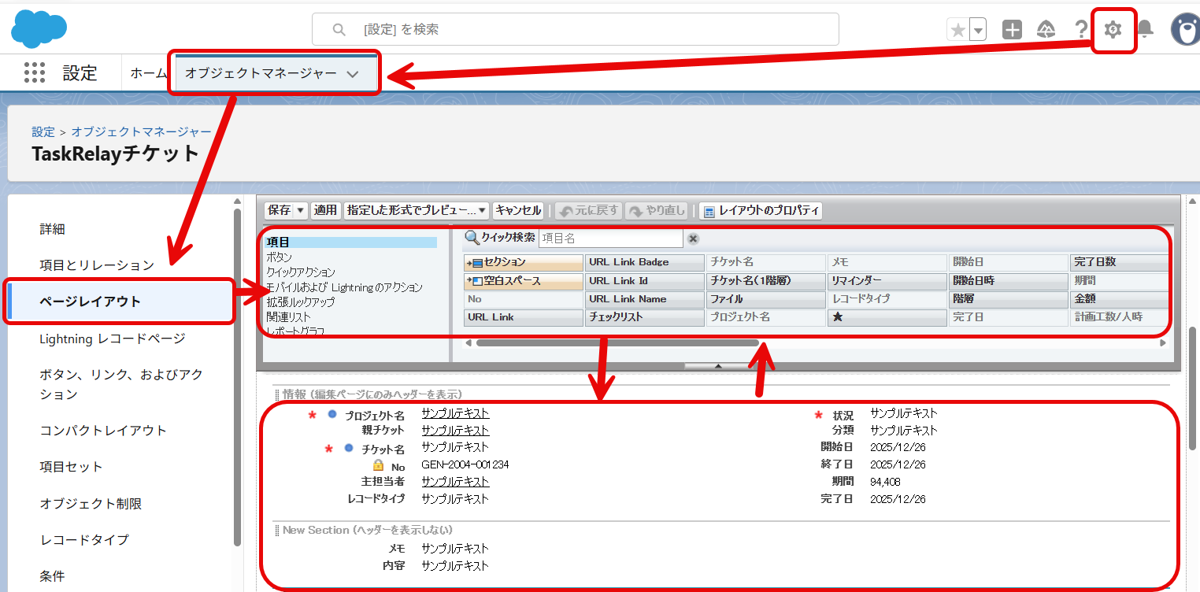
Task: Open オブジェクト制限 in the sidebar
Action: click(x=91, y=504)
